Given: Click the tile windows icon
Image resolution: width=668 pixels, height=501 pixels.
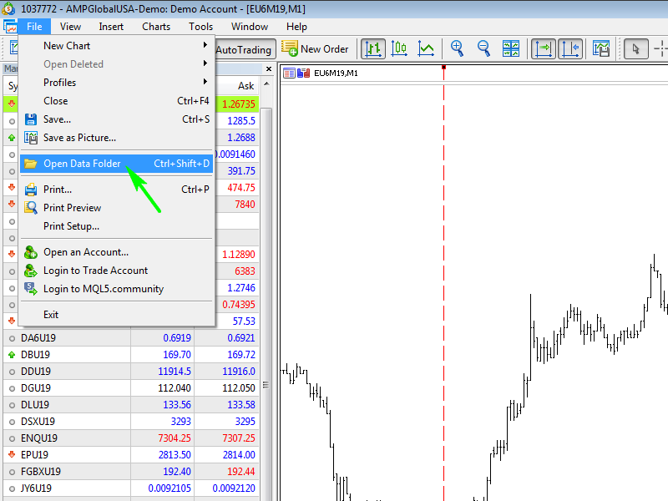Looking at the screenshot, I should 510,49.
